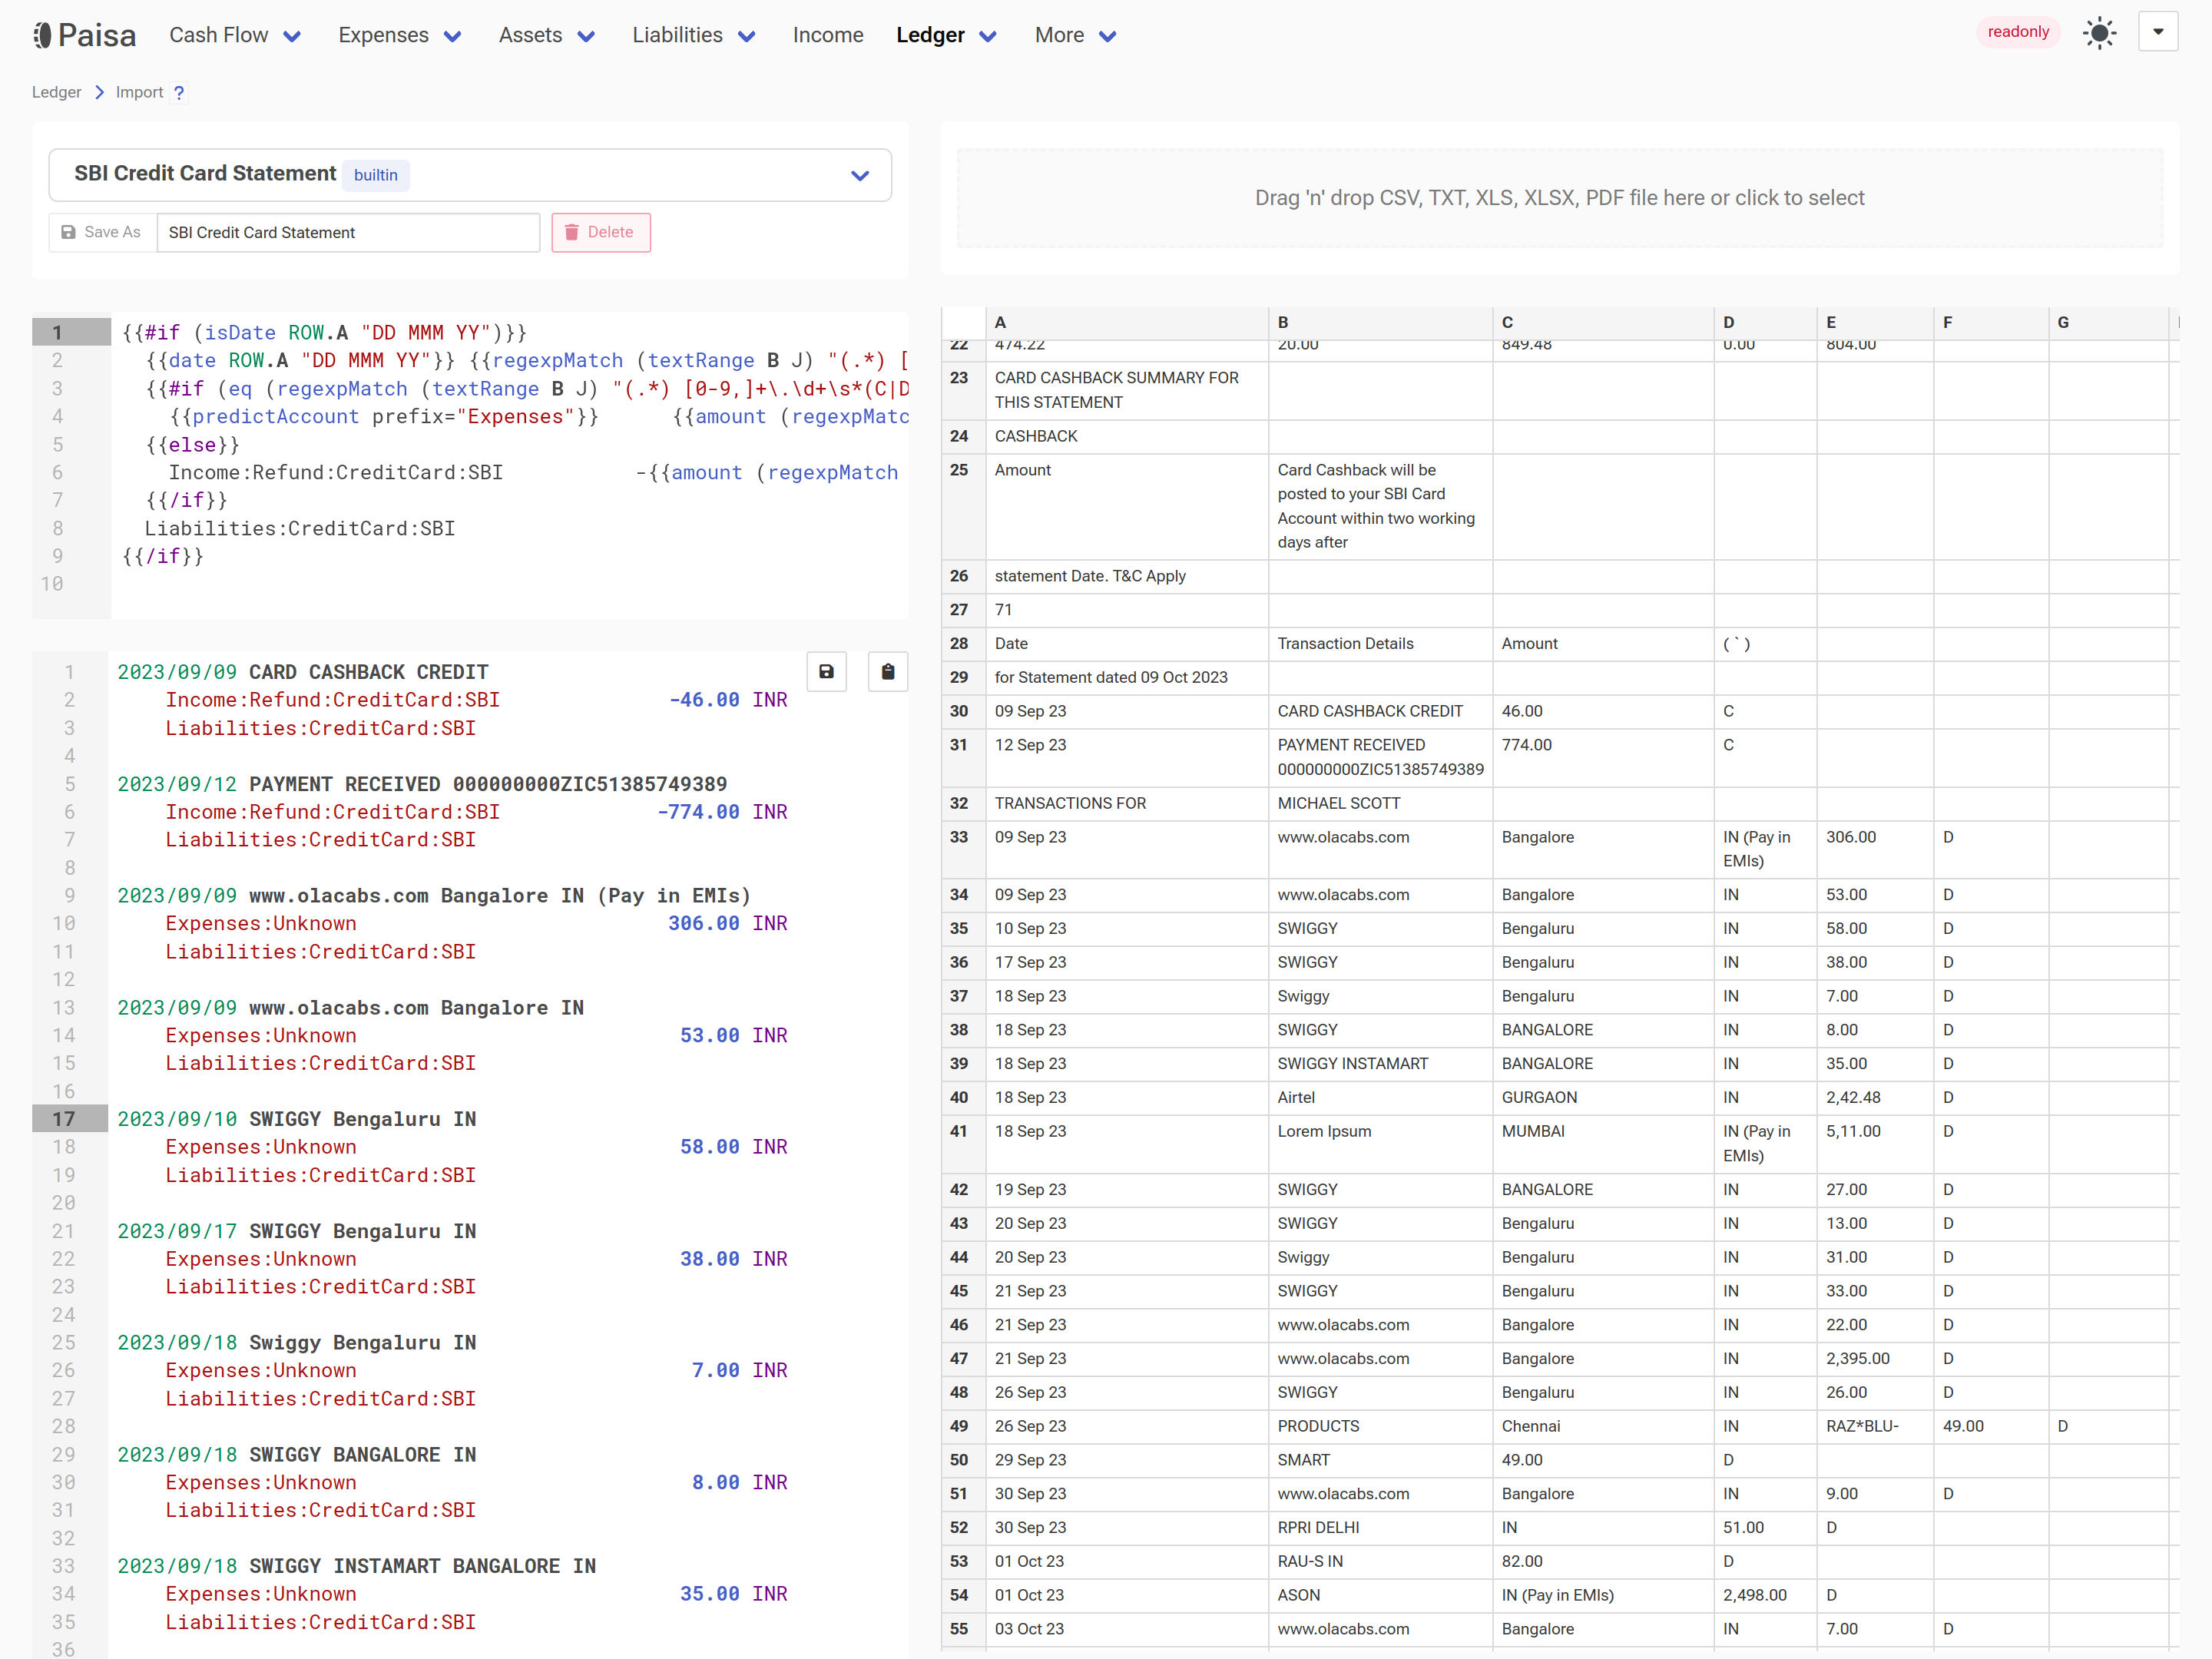Click 306.00 INR amount in output
The width and height of the screenshot is (2212, 1659).
coord(728,923)
